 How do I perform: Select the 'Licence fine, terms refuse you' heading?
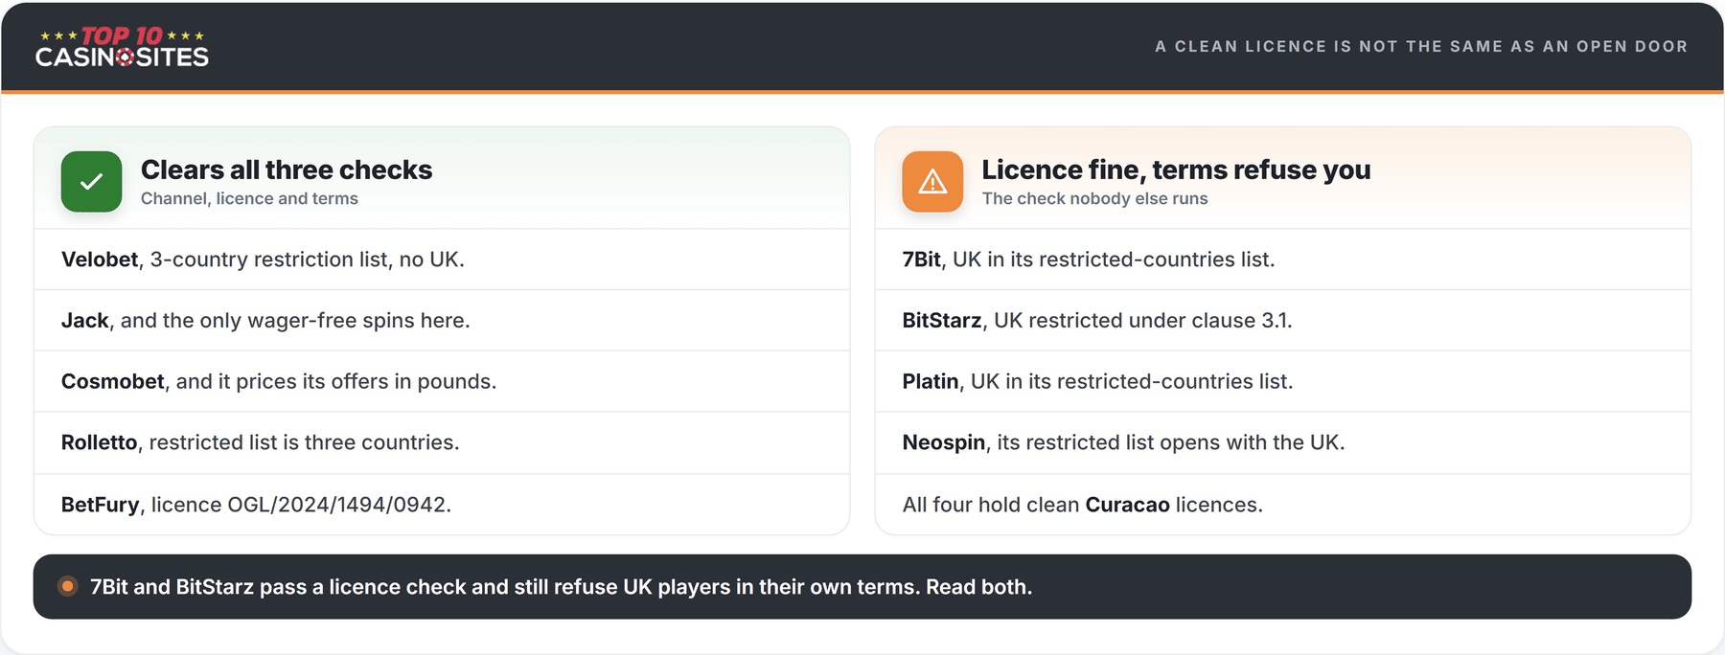1176,169
